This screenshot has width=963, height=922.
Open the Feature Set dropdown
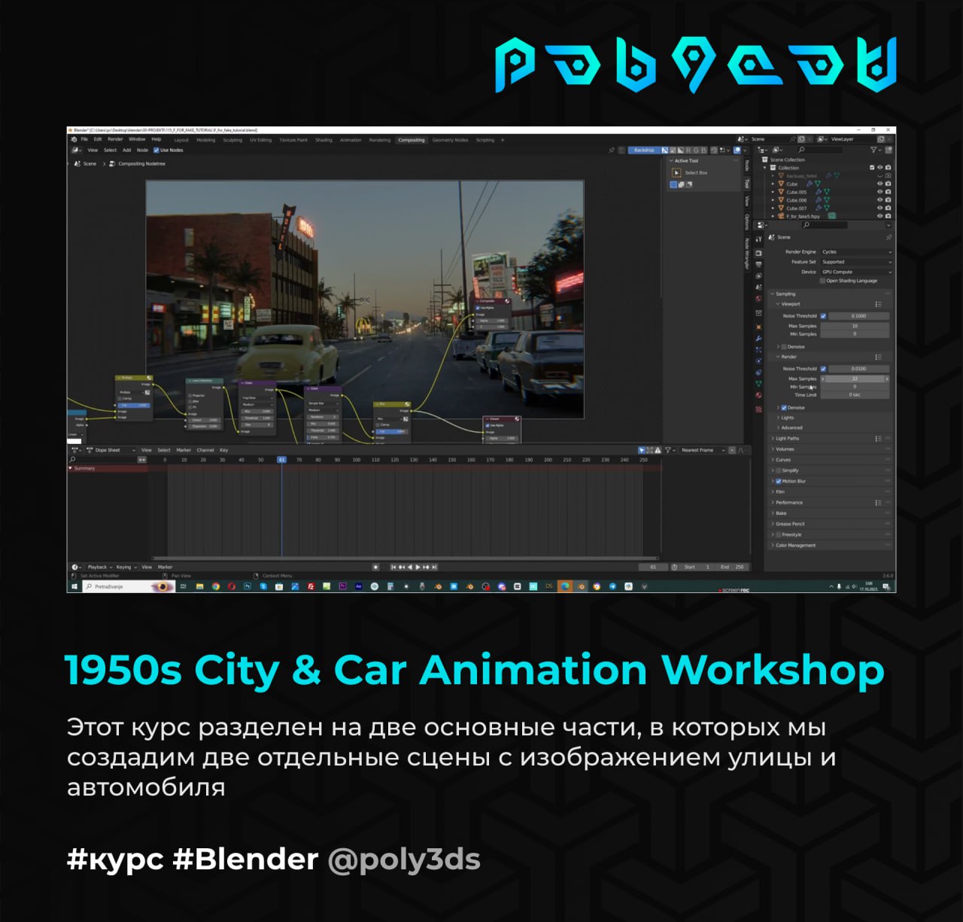pyautogui.click(x=856, y=262)
